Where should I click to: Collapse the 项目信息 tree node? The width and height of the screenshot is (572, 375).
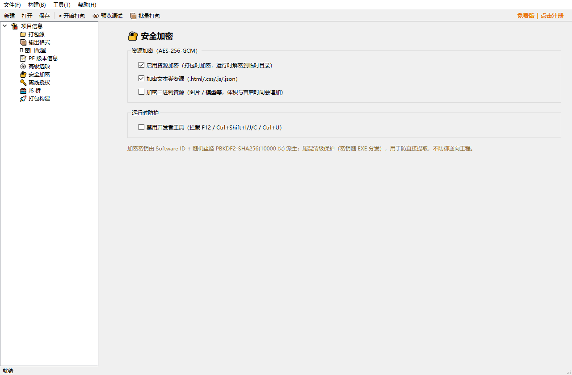click(5, 26)
